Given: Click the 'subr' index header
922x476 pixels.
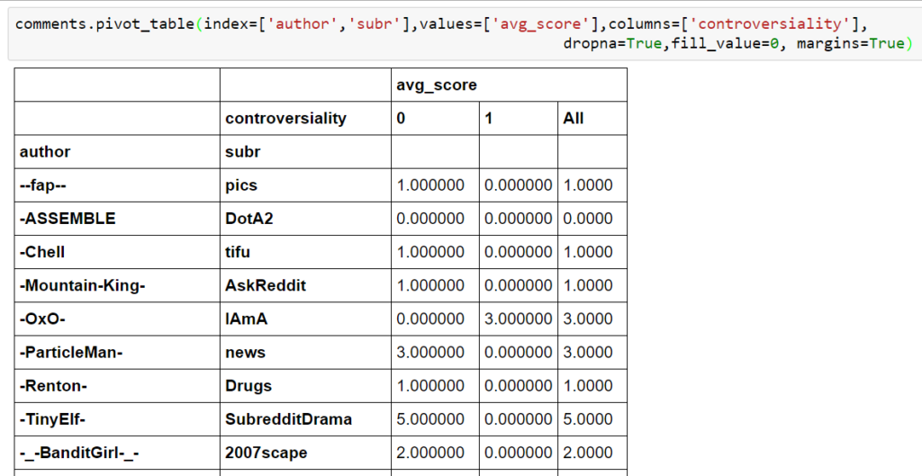Looking at the screenshot, I should point(242,151).
